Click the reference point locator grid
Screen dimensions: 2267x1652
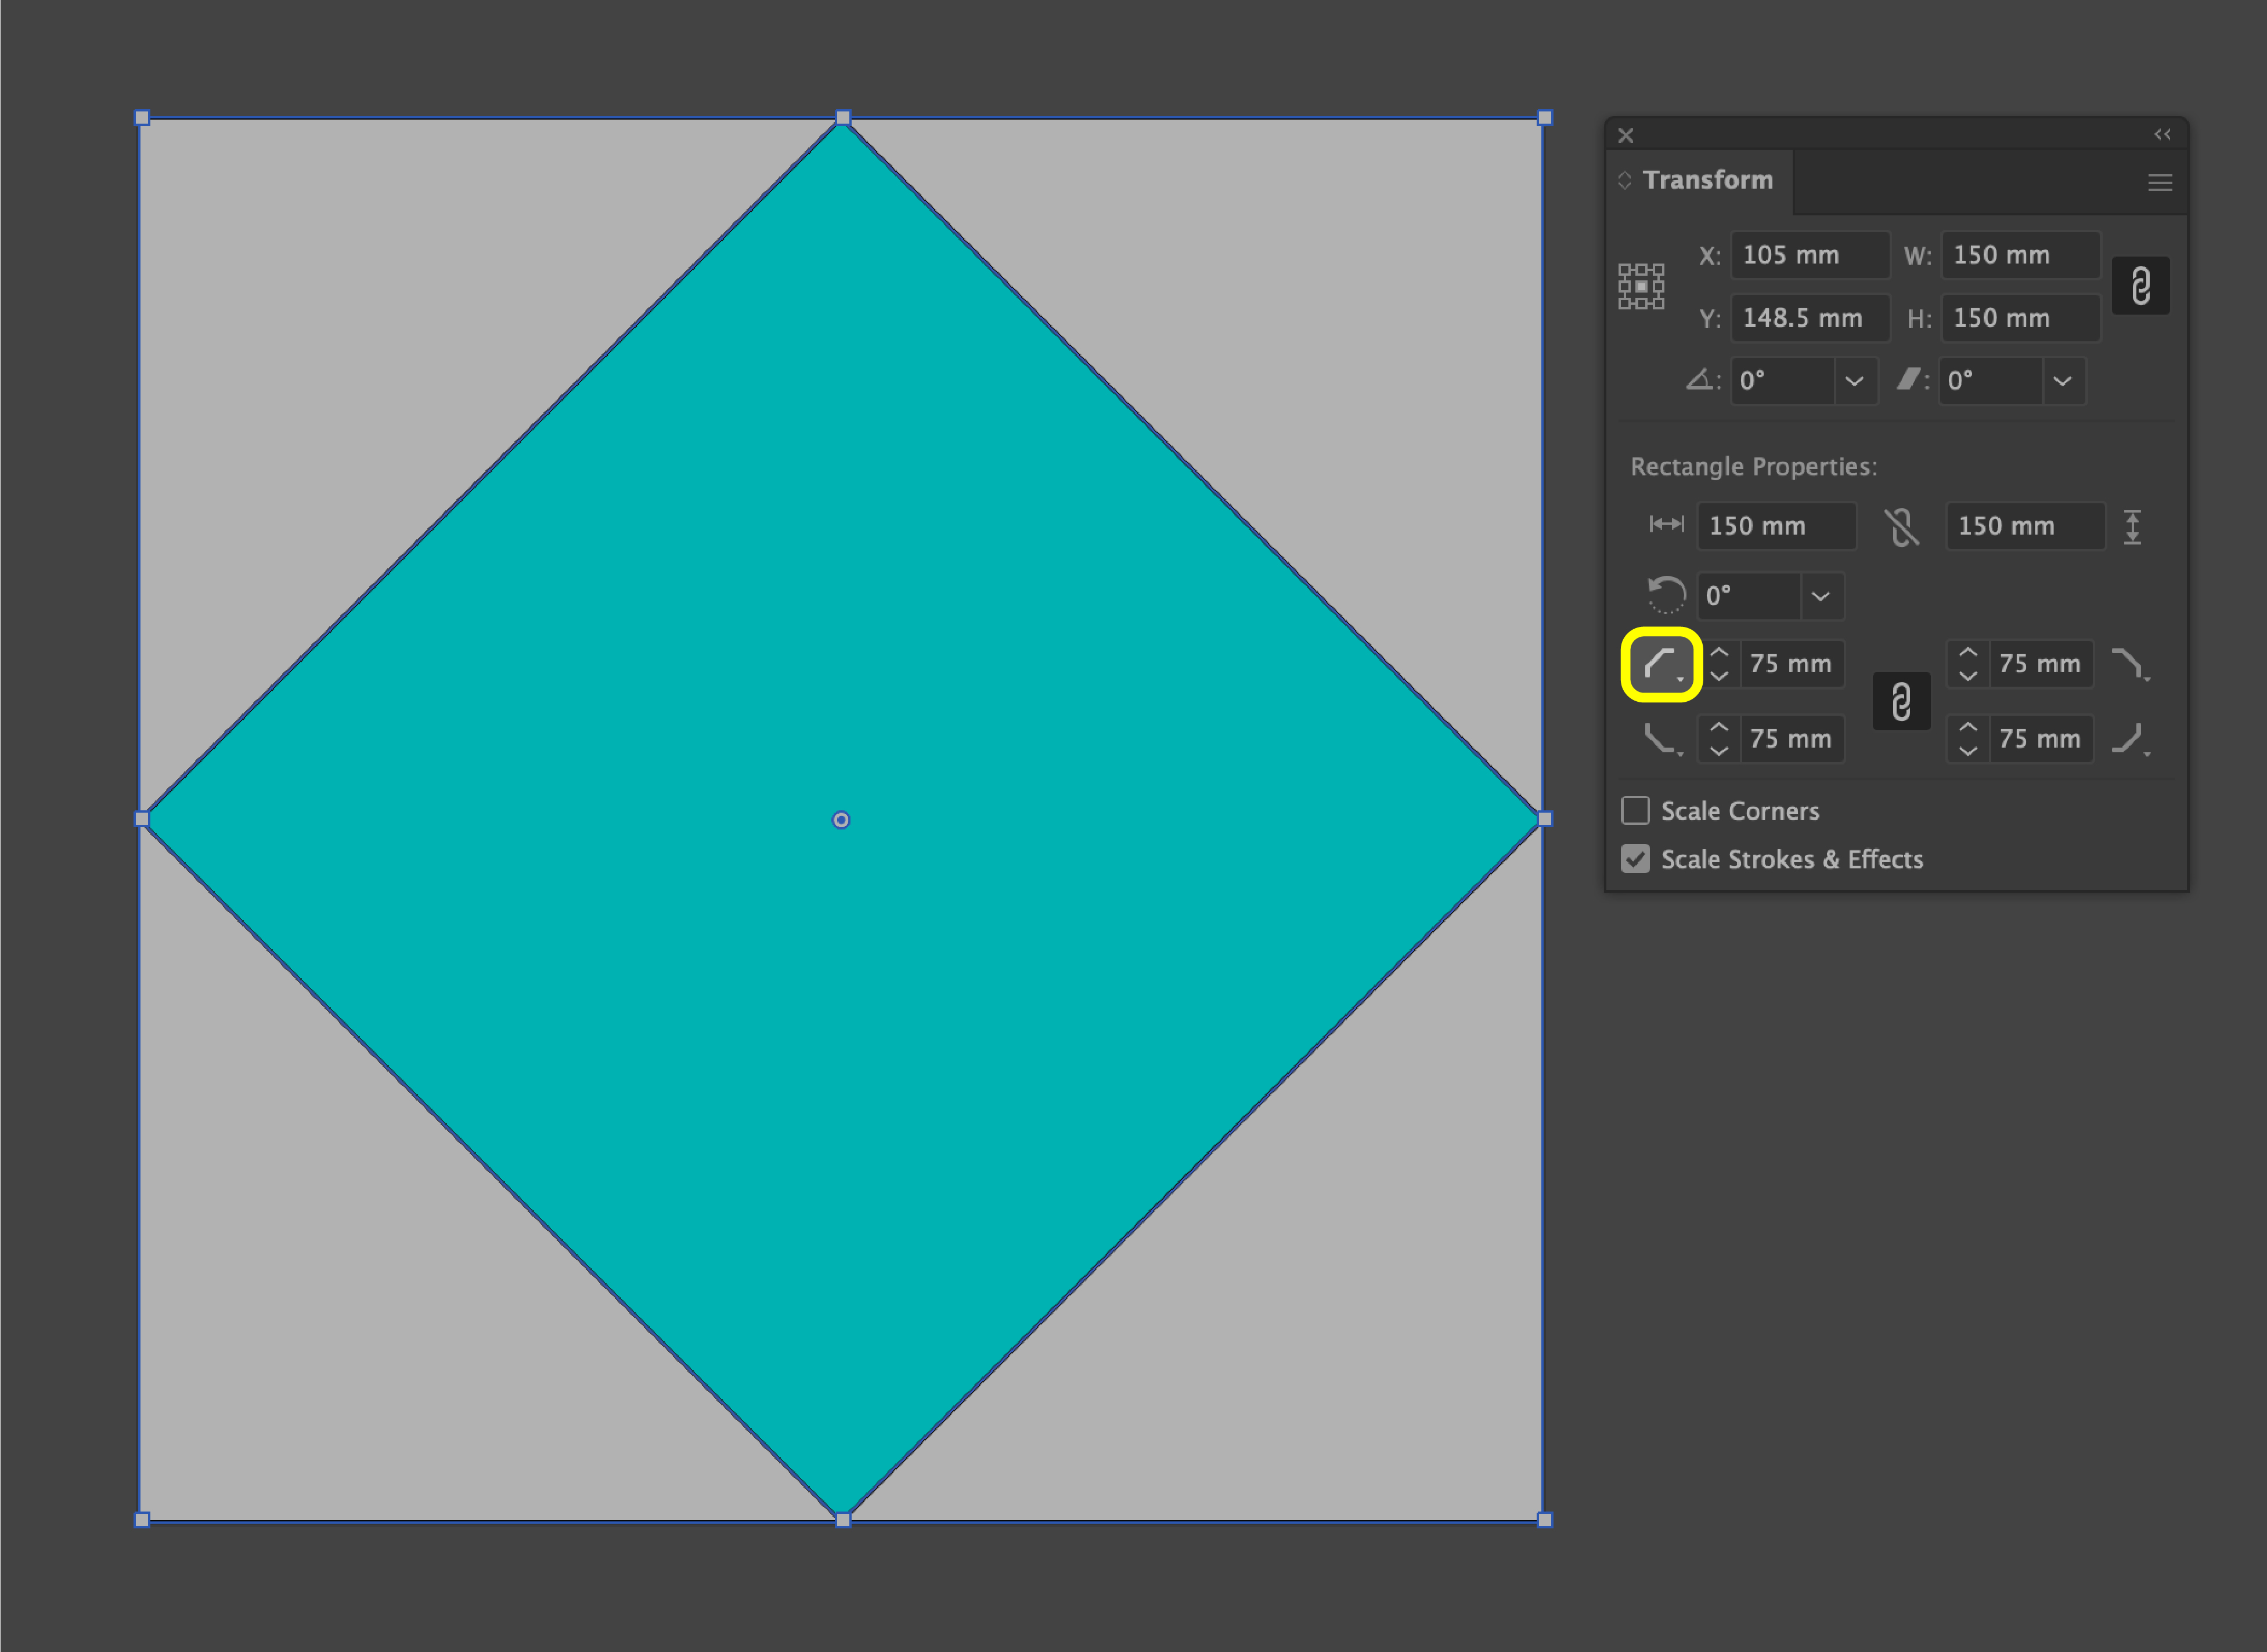click(1641, 287)
